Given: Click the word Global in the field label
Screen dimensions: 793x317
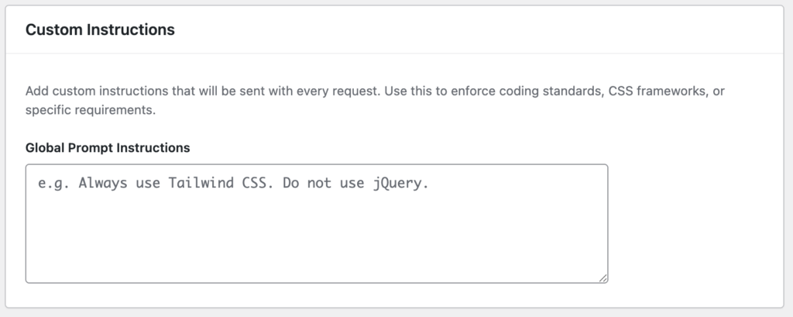Looking at the screenshot, I should pyautogui.click(x=44, y=147).
